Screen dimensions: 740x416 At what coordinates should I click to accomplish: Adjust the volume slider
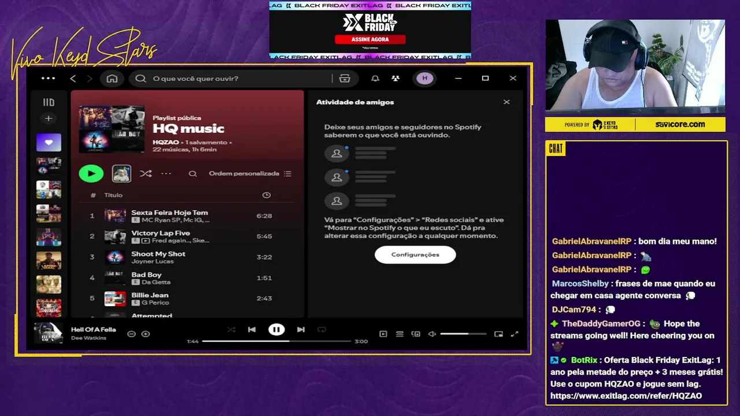(x=463, y=334)
